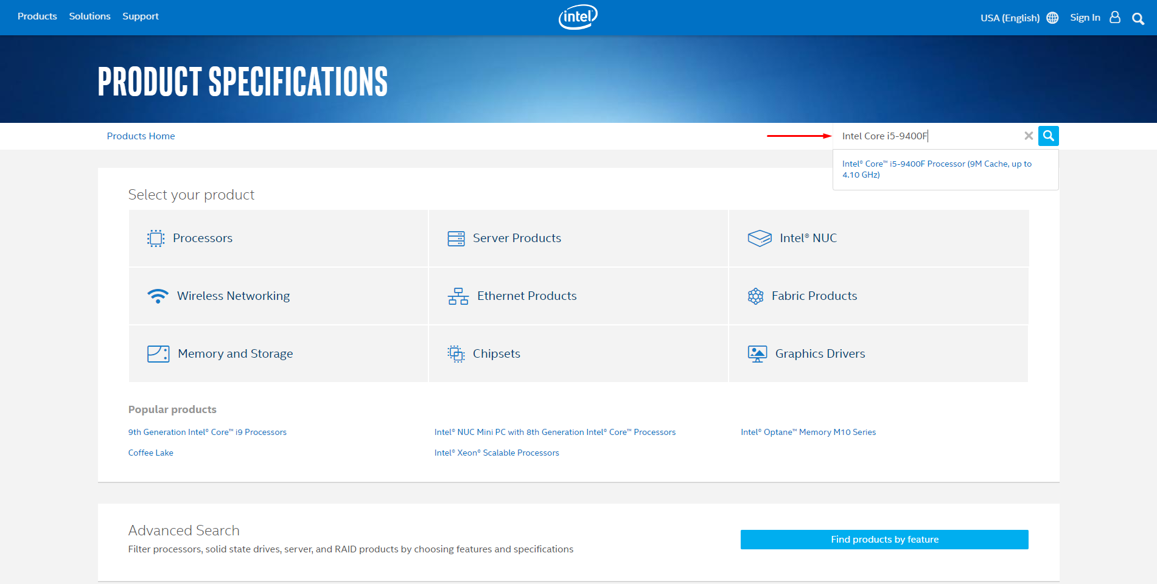Click the Chipsets icon
The width and height of the screenshot is (1157, 584).
click(456, 353)
